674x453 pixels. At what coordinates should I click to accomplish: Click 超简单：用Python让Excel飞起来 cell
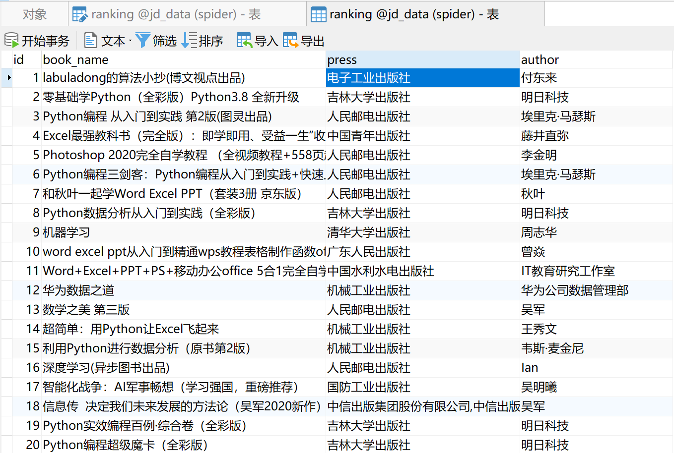[x=183, y=329]
